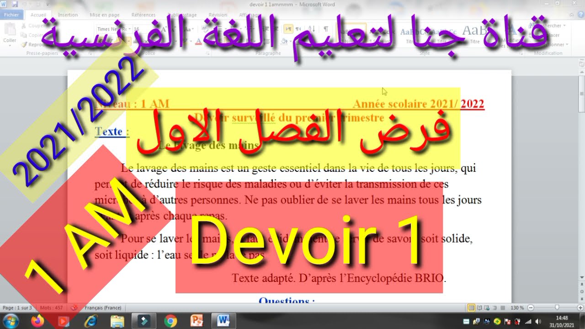
Task: Open the Times New Roman font name box
Action: pos(114,29)
